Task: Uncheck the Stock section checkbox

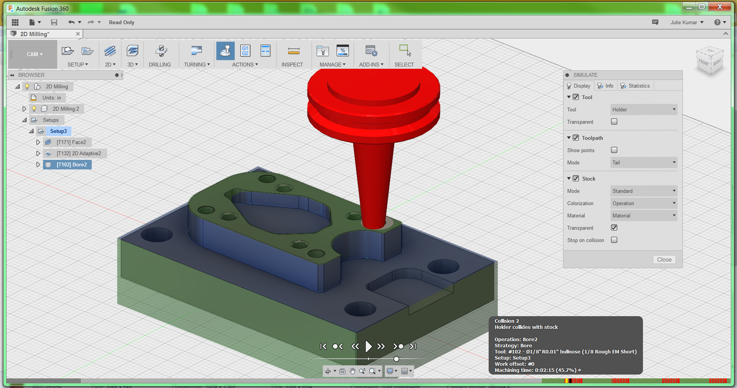Action: (576, 179)
